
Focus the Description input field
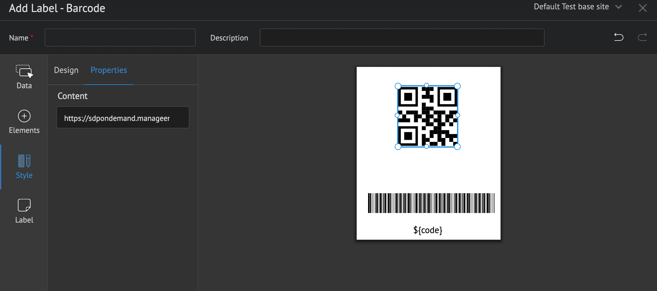pyautogui.click(x=402, y=37)
